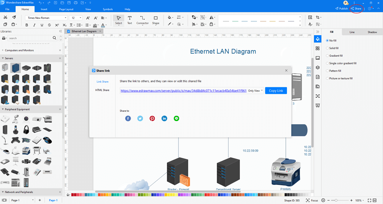Share via the LinkedIn icon

[164, 118]
